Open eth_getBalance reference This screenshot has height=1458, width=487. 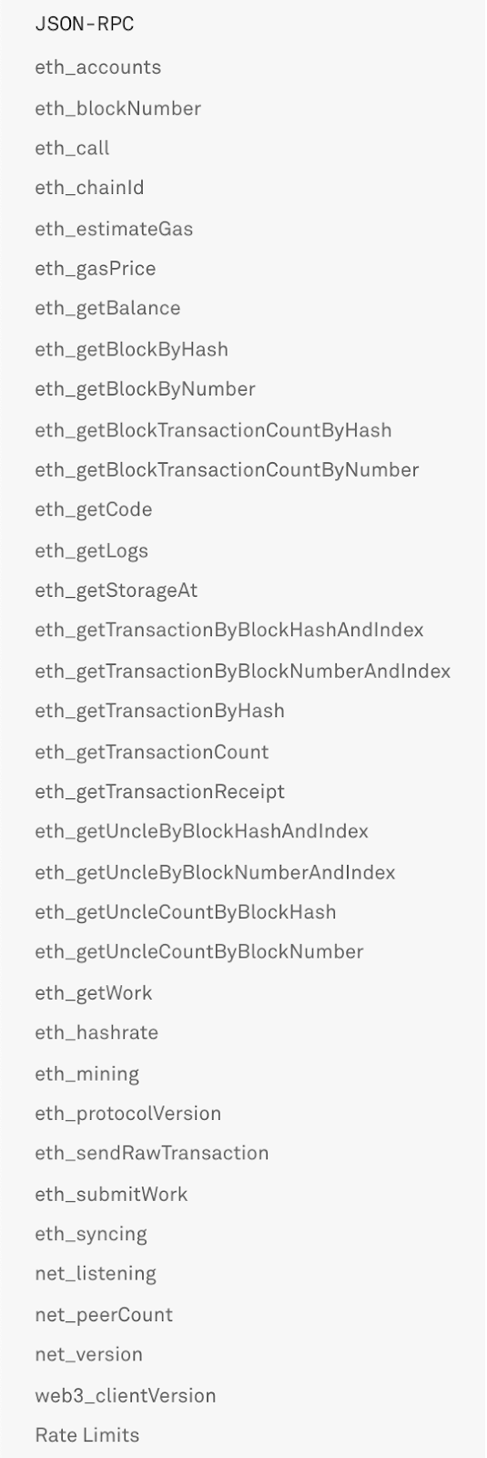click(x=107, y=308)
